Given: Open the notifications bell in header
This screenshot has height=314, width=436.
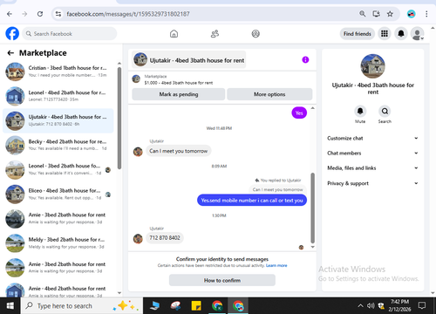Looking at the screenshot, I should coord(401,34).
